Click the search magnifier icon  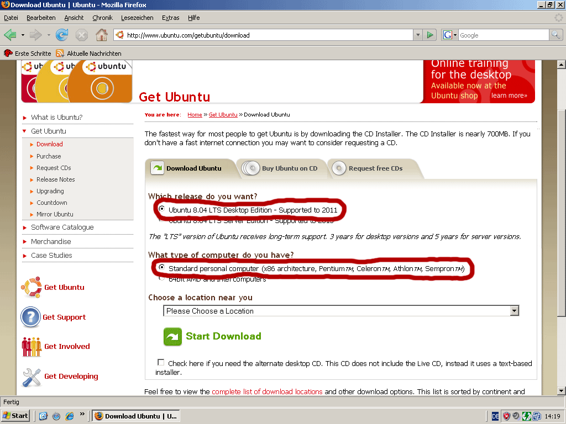(x=555, y=35)
